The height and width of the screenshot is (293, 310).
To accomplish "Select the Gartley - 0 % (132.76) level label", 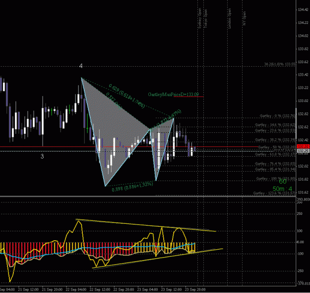I will [278, 116].
